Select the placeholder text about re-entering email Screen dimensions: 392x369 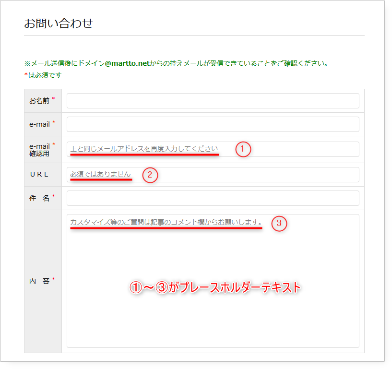[x=143, y=147]
